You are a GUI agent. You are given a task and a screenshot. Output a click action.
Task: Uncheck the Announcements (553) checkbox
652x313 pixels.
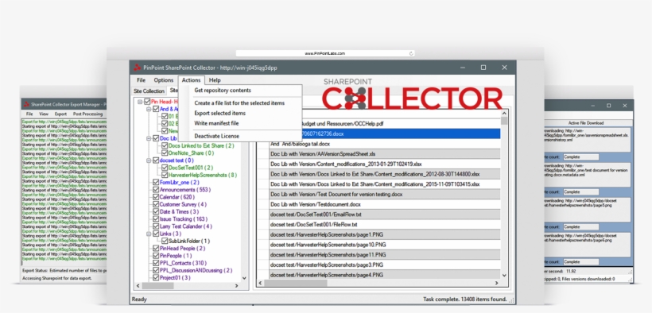[156, 190]
